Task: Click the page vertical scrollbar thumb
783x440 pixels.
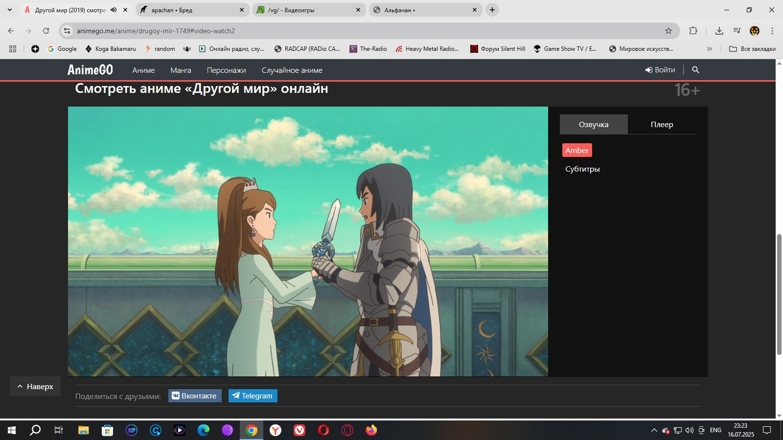Action: pyautogui.click(x=779, y=294)
